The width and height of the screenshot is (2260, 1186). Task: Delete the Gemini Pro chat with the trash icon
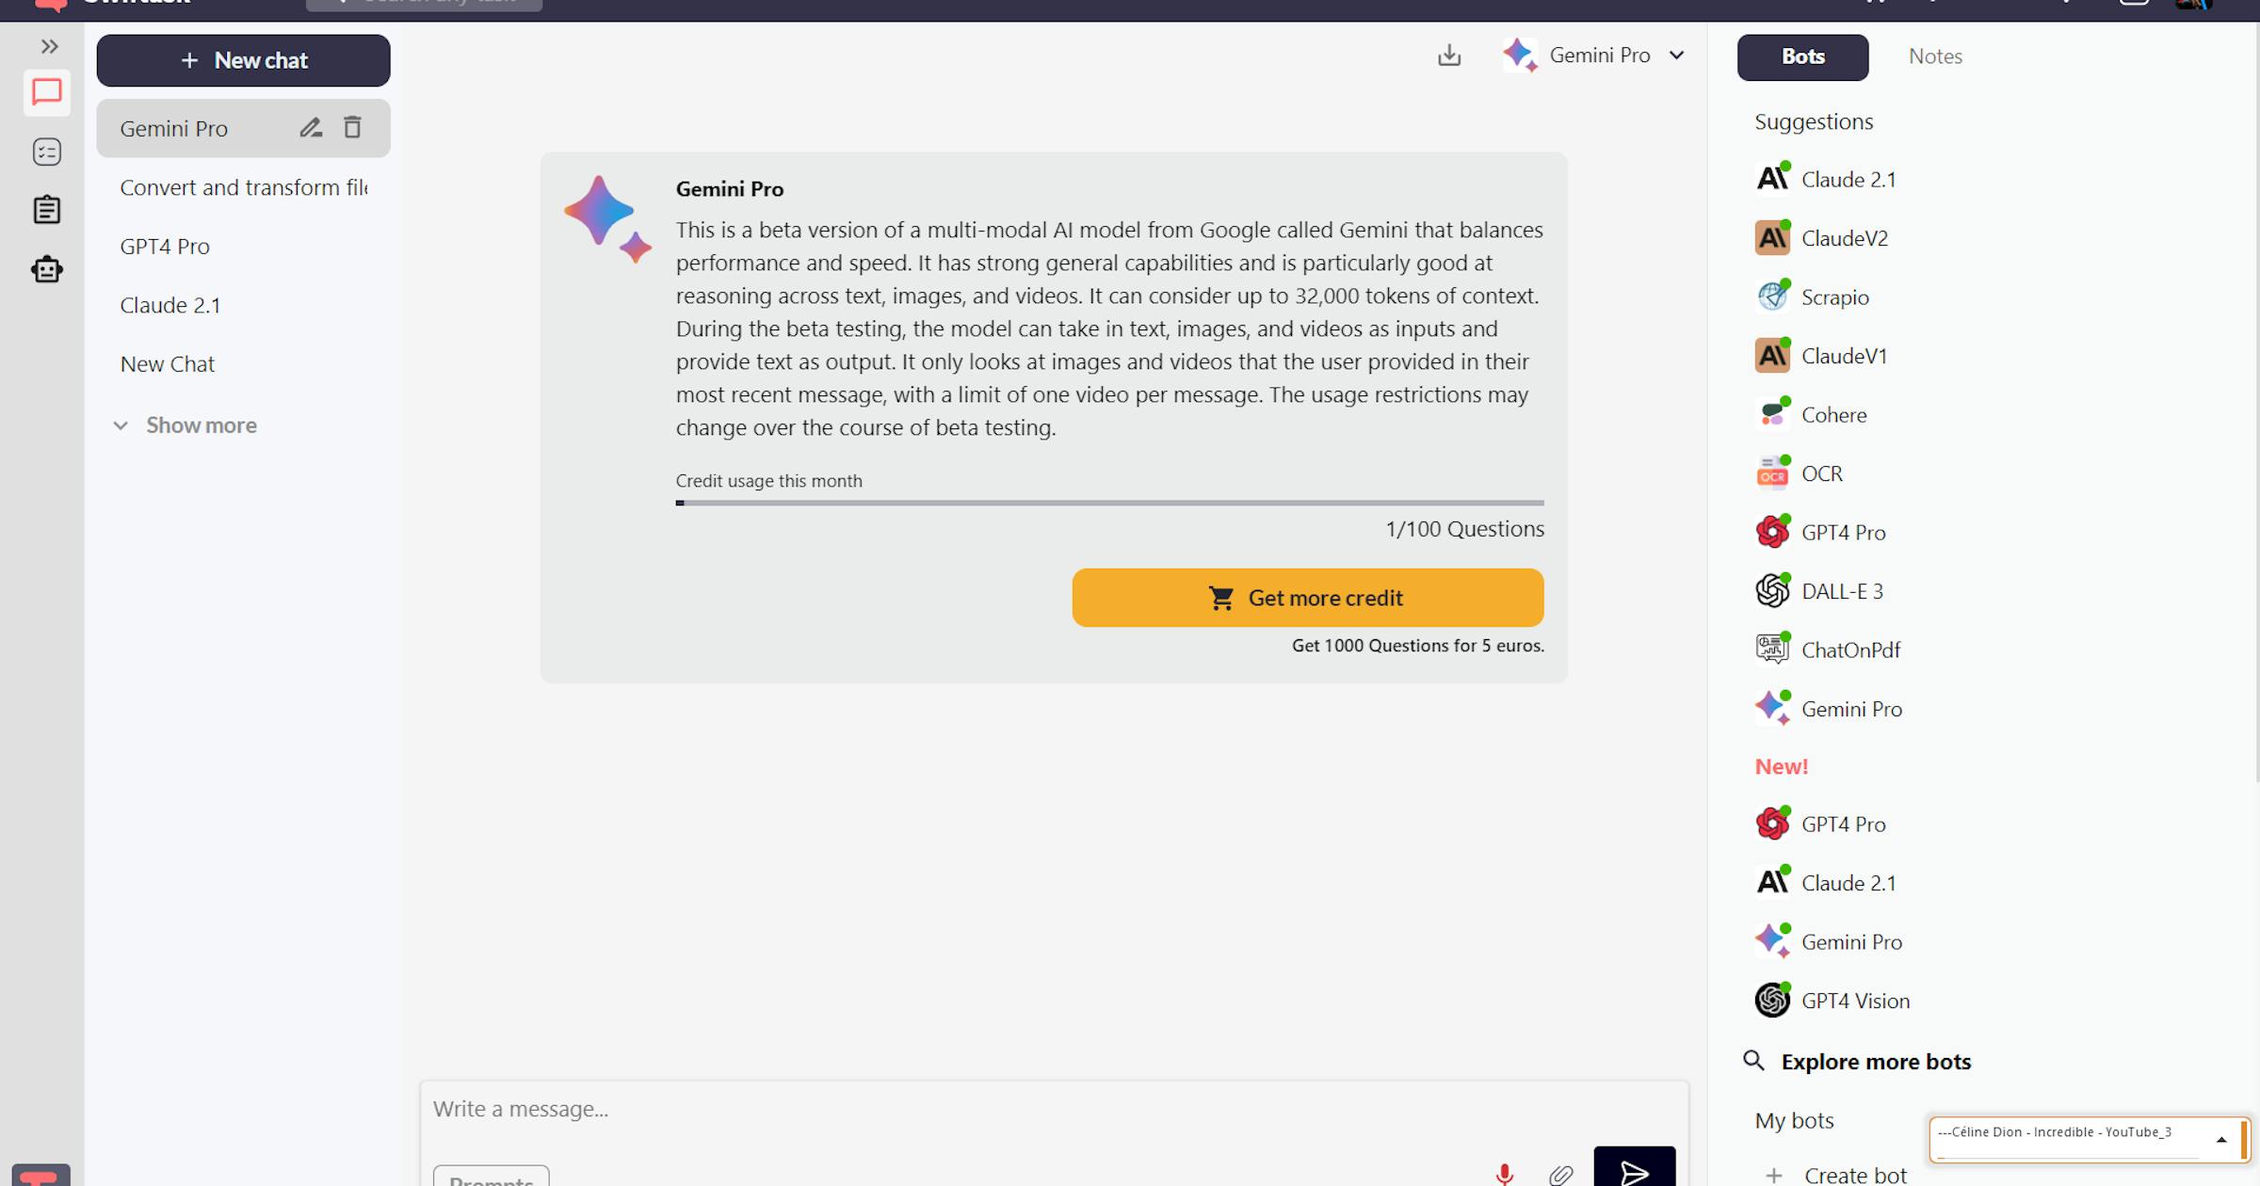pos(353,127)
